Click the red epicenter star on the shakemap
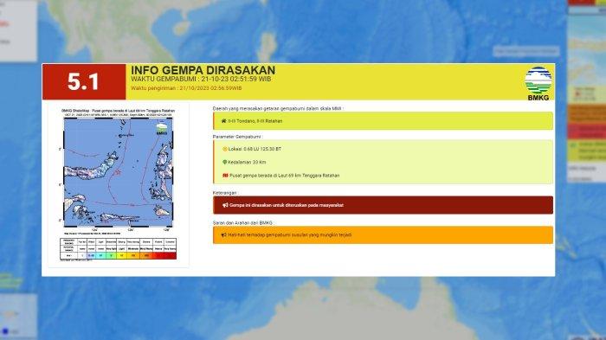Viewport: 606px width, 340px height. pyautogui.click(x=118, y=172)
